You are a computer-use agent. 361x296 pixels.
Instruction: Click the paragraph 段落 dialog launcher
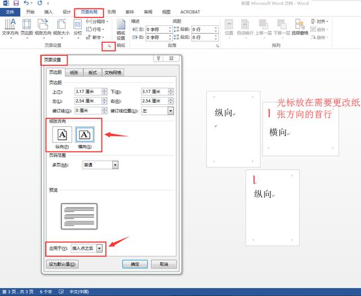click(x=217, y=46)
